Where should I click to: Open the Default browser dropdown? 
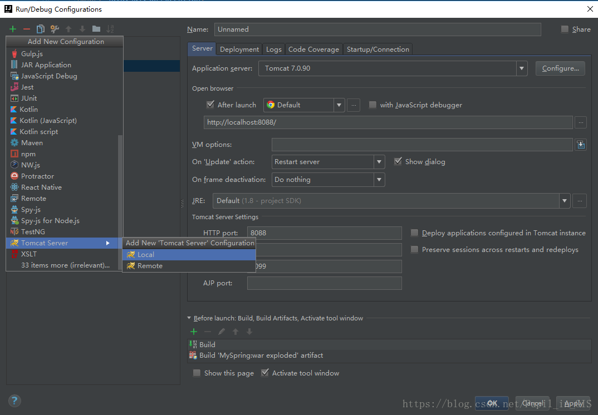pos(339,105)
